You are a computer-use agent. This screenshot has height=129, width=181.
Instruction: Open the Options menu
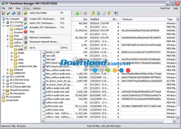(37, 8)
